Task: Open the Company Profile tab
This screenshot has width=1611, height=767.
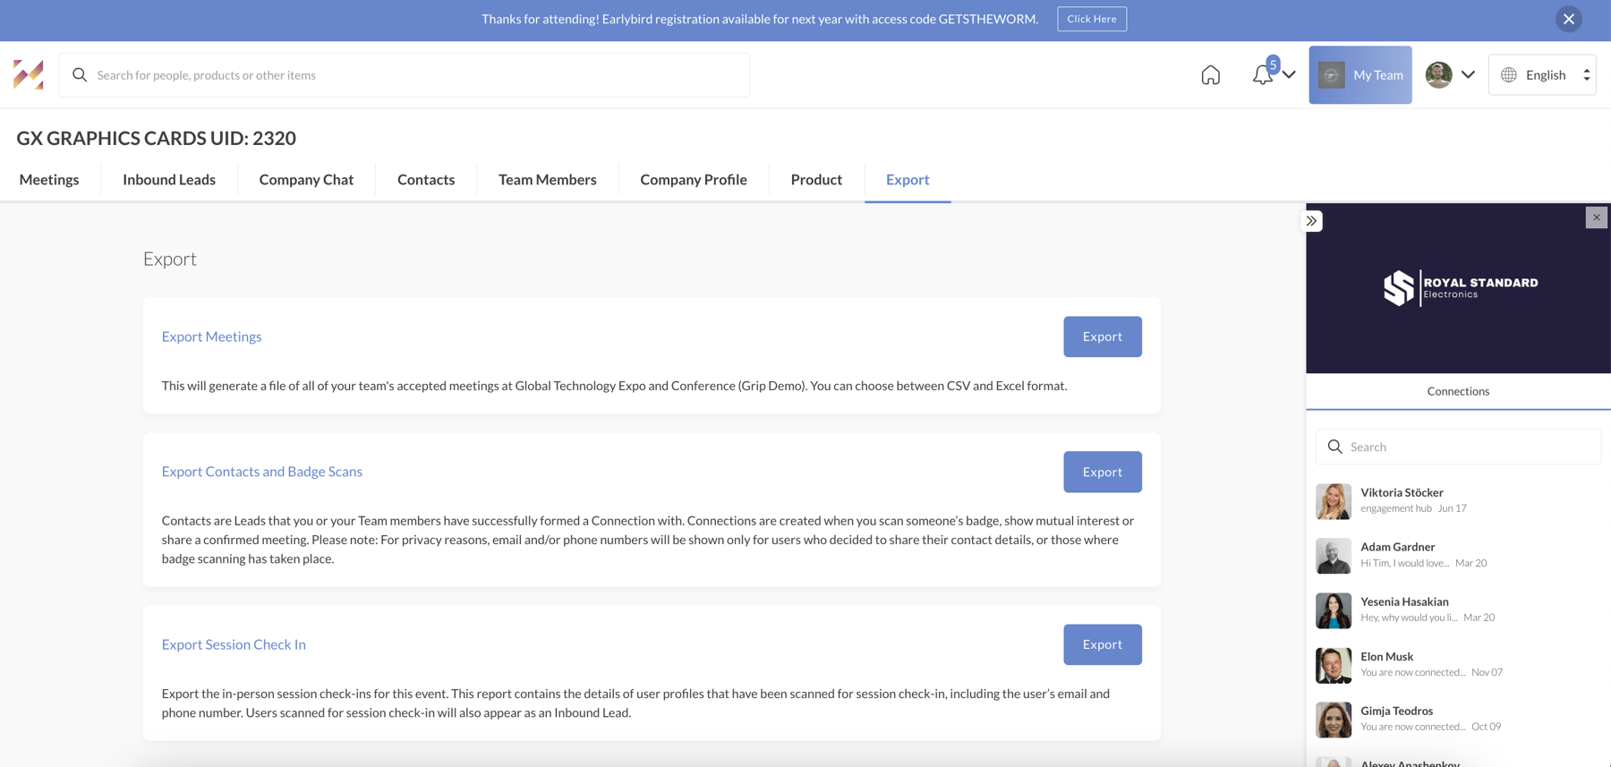Action: coord(693,180)
